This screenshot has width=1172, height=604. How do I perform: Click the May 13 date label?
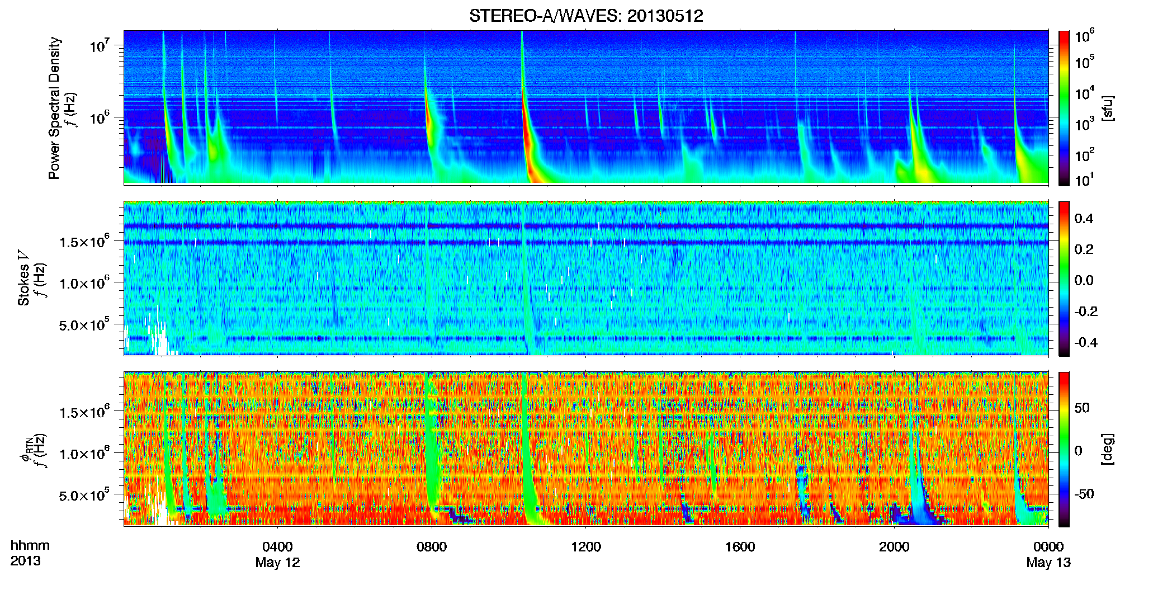(1048, 563)
